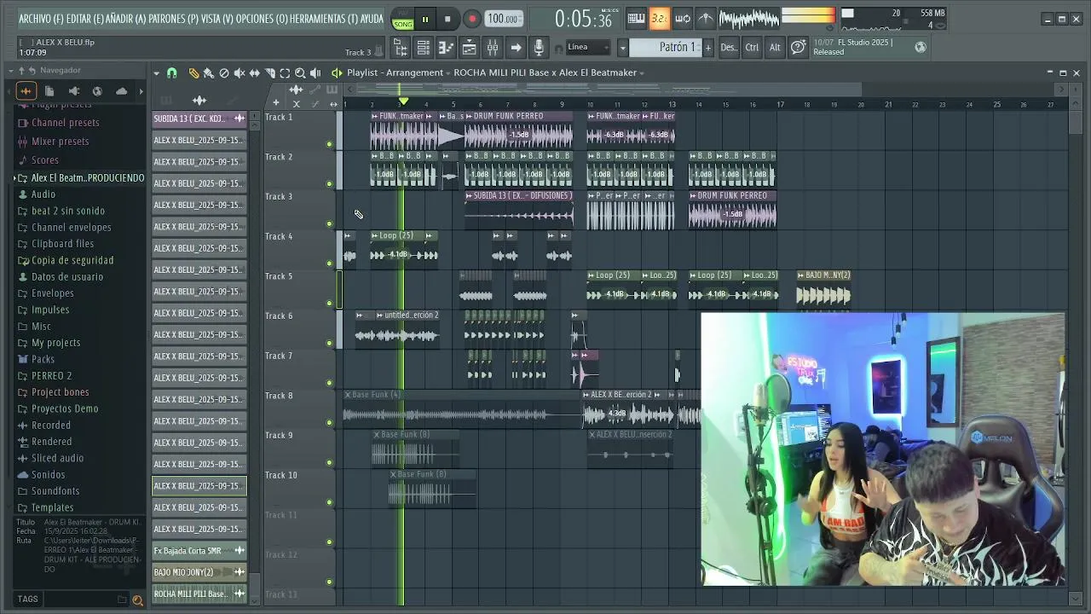Pause playback with the transport pause button
This screenshot has height=614, width=1091.
(424, 19)
